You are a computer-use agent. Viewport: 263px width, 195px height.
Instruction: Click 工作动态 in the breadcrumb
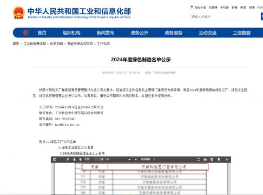[103, 44]
